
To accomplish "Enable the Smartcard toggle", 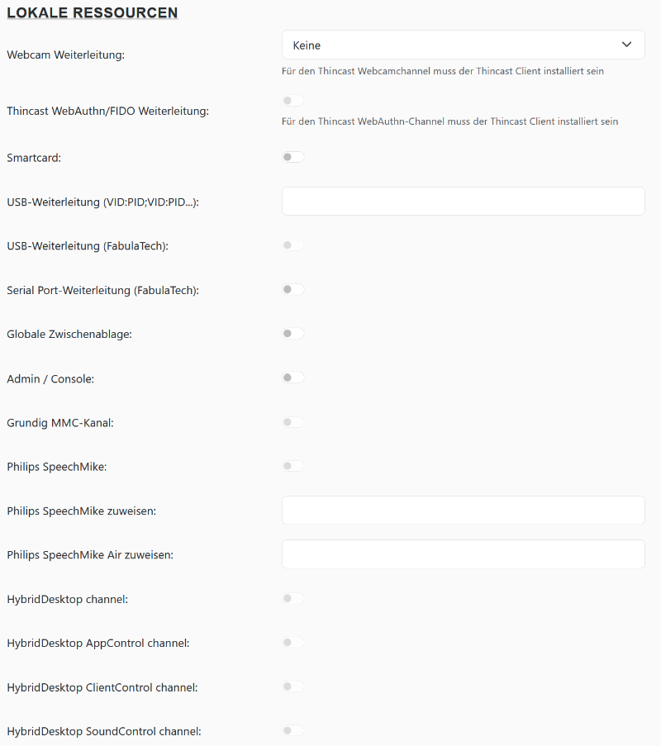I will [x=293, y=157].
